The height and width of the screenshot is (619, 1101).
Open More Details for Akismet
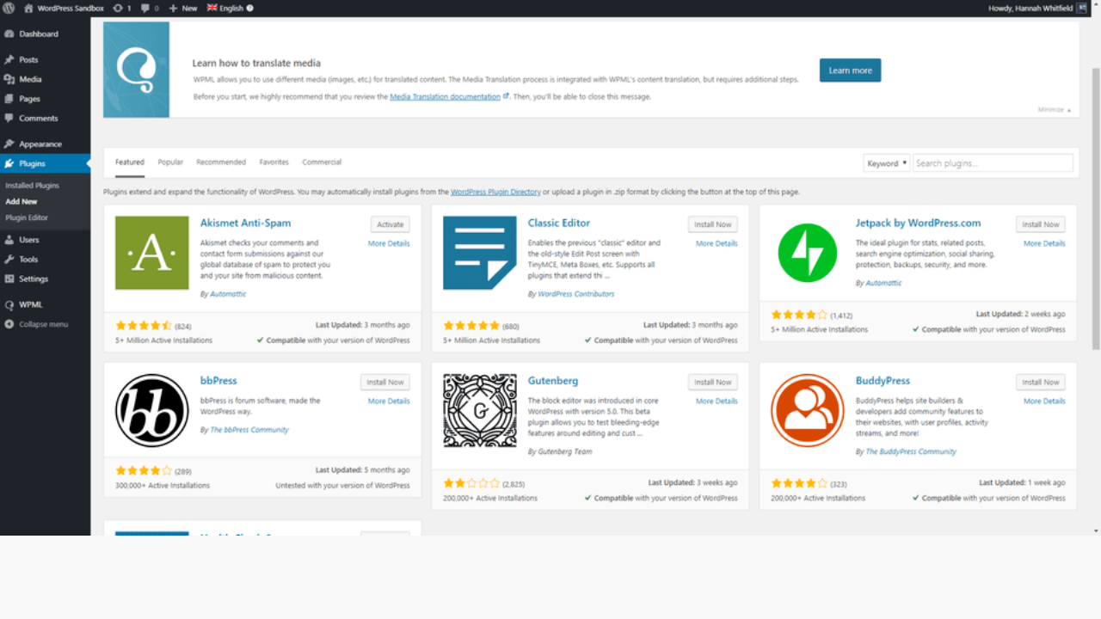[x=389, y=243]
